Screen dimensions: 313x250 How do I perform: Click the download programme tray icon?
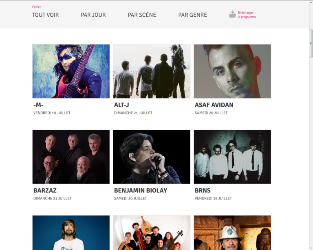pyautogui.click(x=232, y=14)
